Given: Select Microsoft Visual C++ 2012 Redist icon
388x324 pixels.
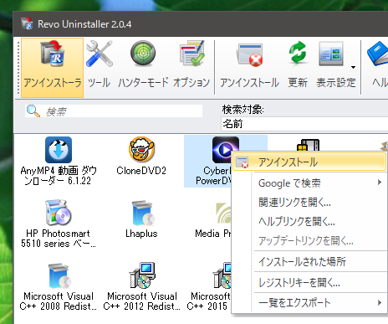Looking at the screenshot, I should (141, 275).
